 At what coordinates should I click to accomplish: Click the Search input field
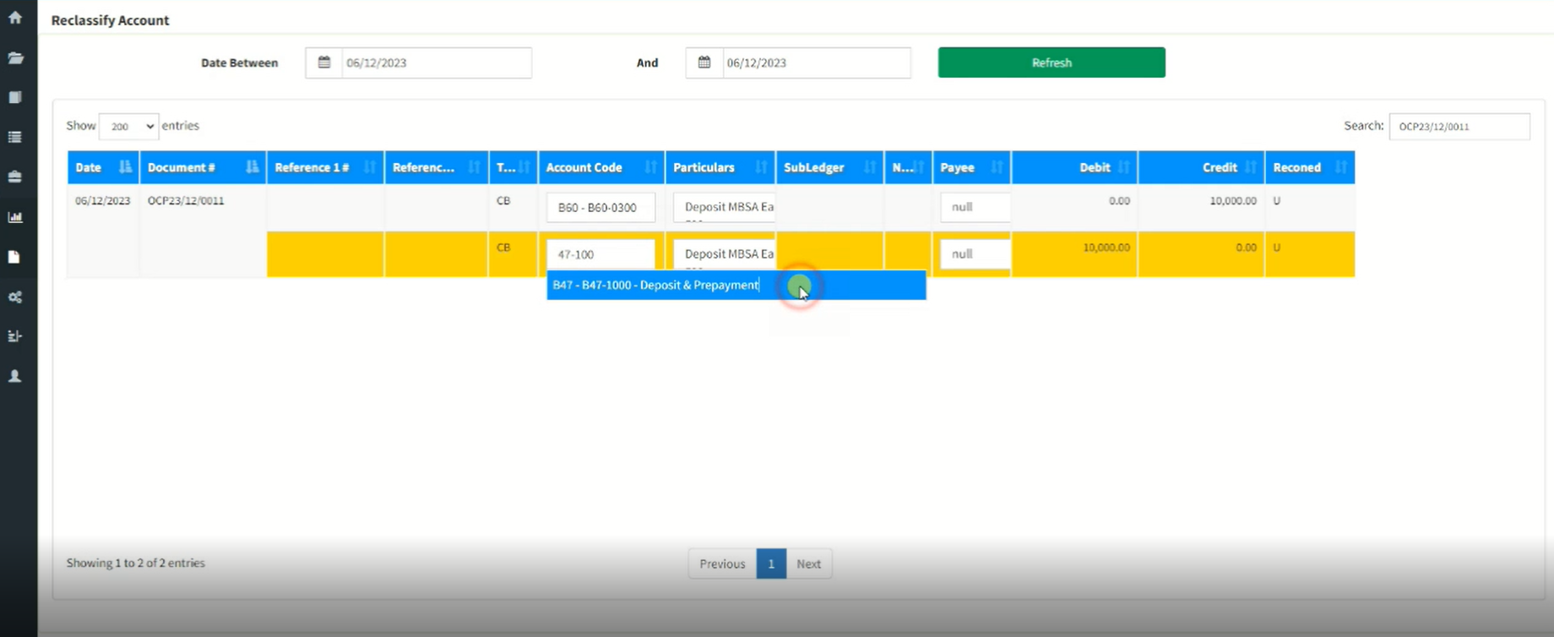[x=1459, y=127]
